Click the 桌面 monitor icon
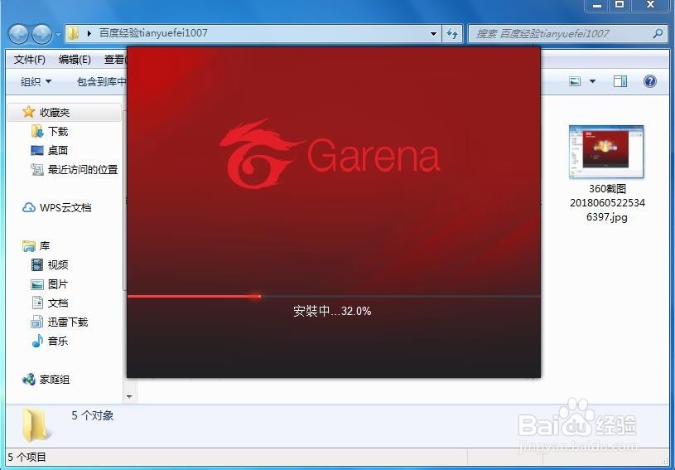 coord(37,150)
